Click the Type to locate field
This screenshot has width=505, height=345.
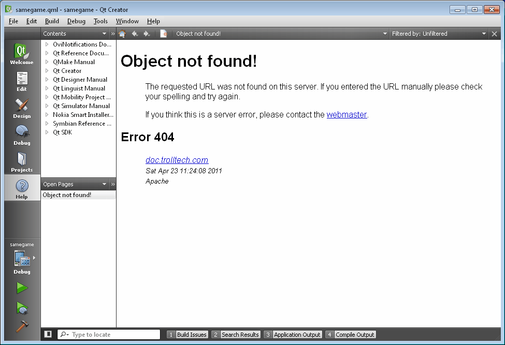(x=109, y=334)
